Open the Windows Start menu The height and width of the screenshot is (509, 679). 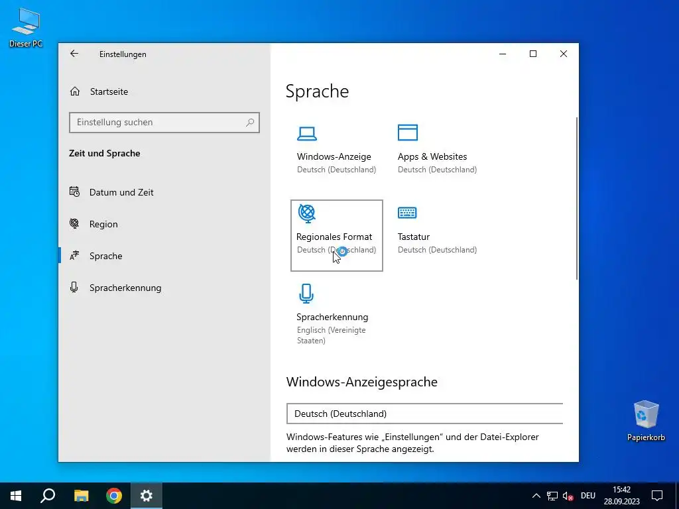coord(16,496)
